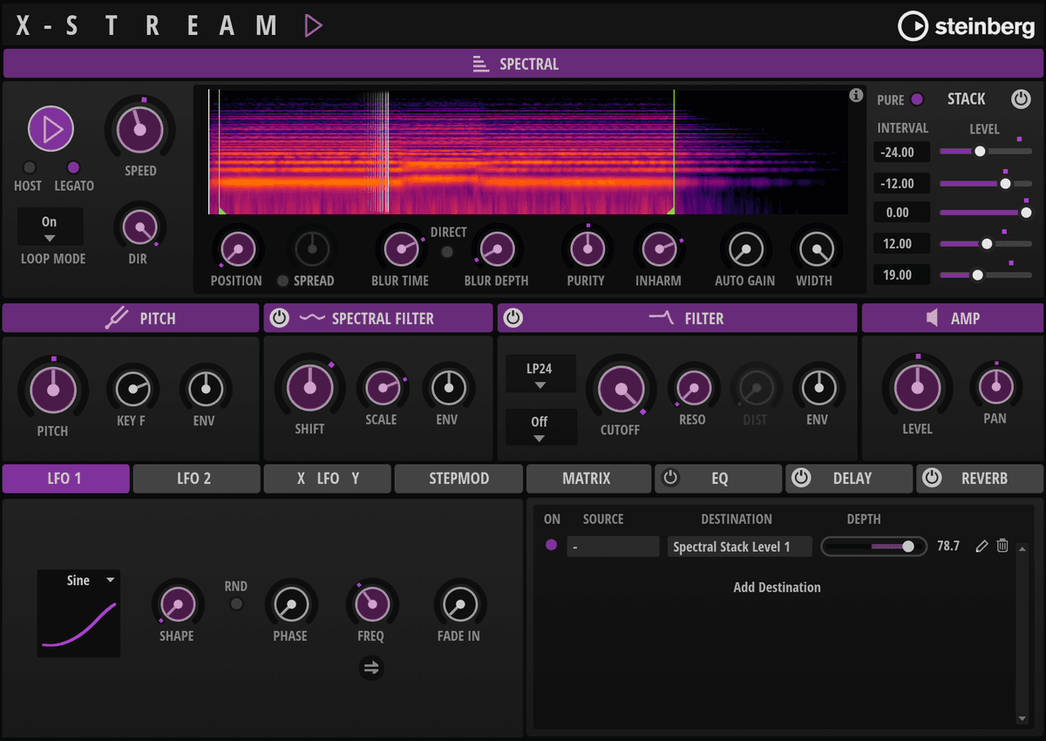This screenshot has width=1046, height=741.
Task: Click the wave icon in the Spectral Filter header
Action: point(314,317)
